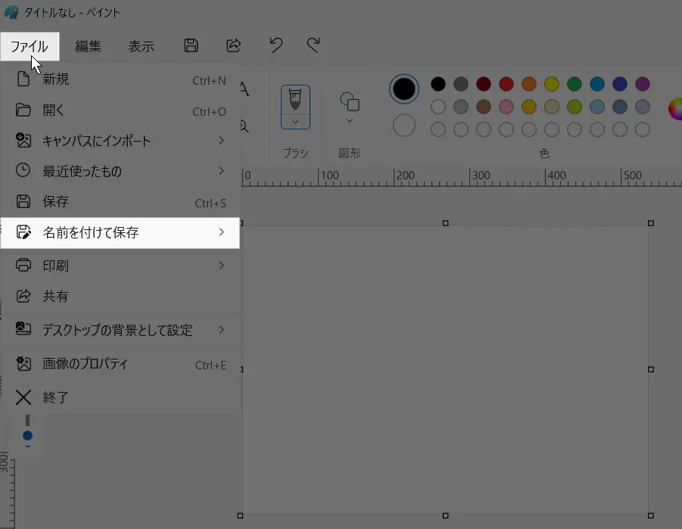The width and height of the screenshot is (682, 529).
Task: Select primary color 1 black circle
Action: pos(404,89)
